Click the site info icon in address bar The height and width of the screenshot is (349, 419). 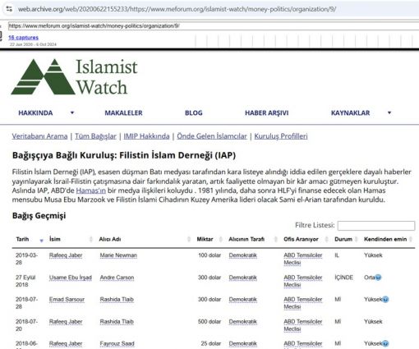(9, 9)
